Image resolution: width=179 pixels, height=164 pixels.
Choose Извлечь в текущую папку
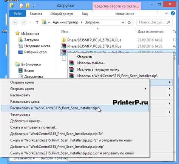pyautogui.click(x=98, y=69)
